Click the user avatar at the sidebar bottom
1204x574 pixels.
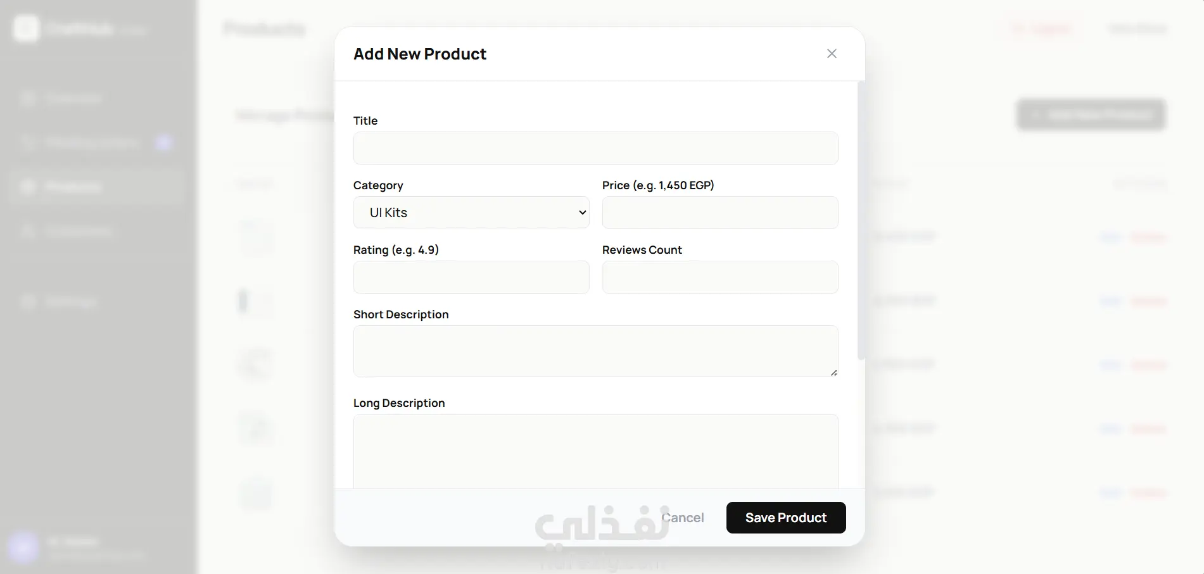pyautogui.click(x=23, y=547)
